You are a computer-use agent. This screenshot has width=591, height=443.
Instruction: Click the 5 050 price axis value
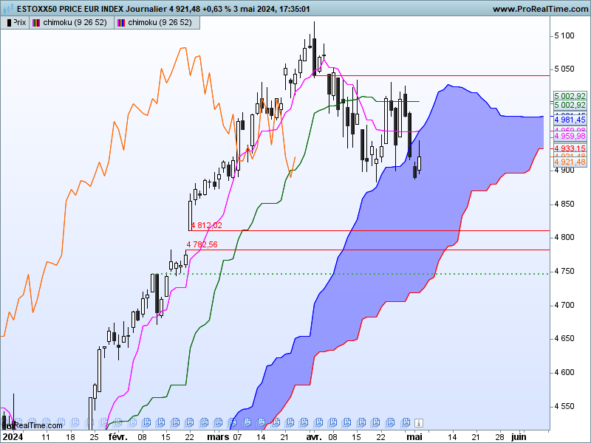pyautogui.click(x=564, y=69)
